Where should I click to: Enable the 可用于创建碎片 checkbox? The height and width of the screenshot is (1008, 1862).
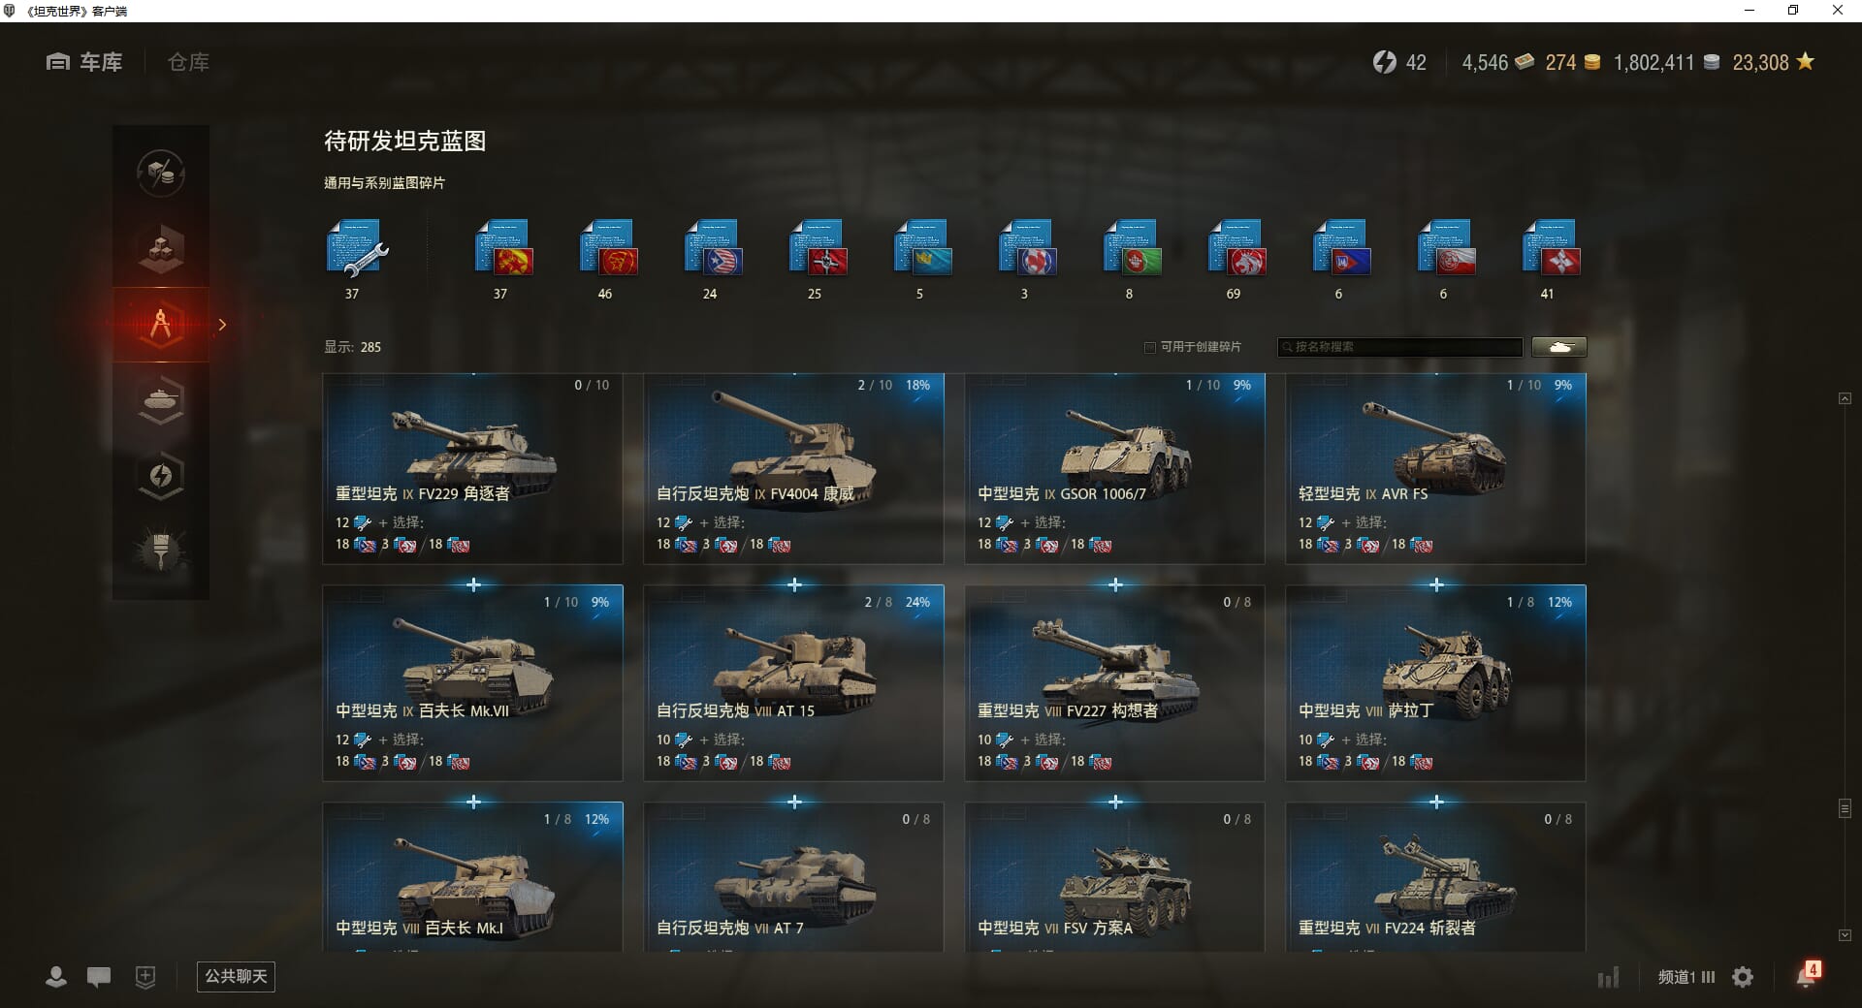pos(1150,347)
